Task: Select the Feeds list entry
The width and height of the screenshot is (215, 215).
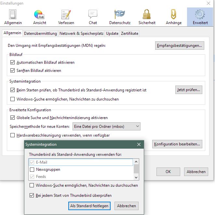Action: tap(81, 177)
